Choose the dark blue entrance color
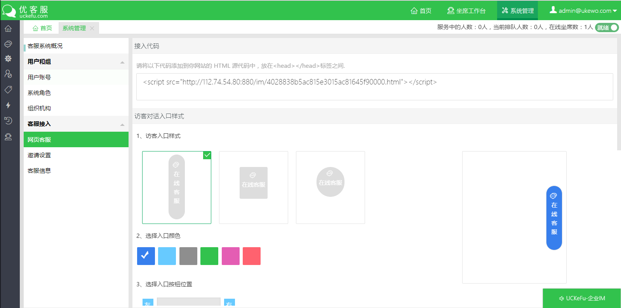 pos(146,256)
